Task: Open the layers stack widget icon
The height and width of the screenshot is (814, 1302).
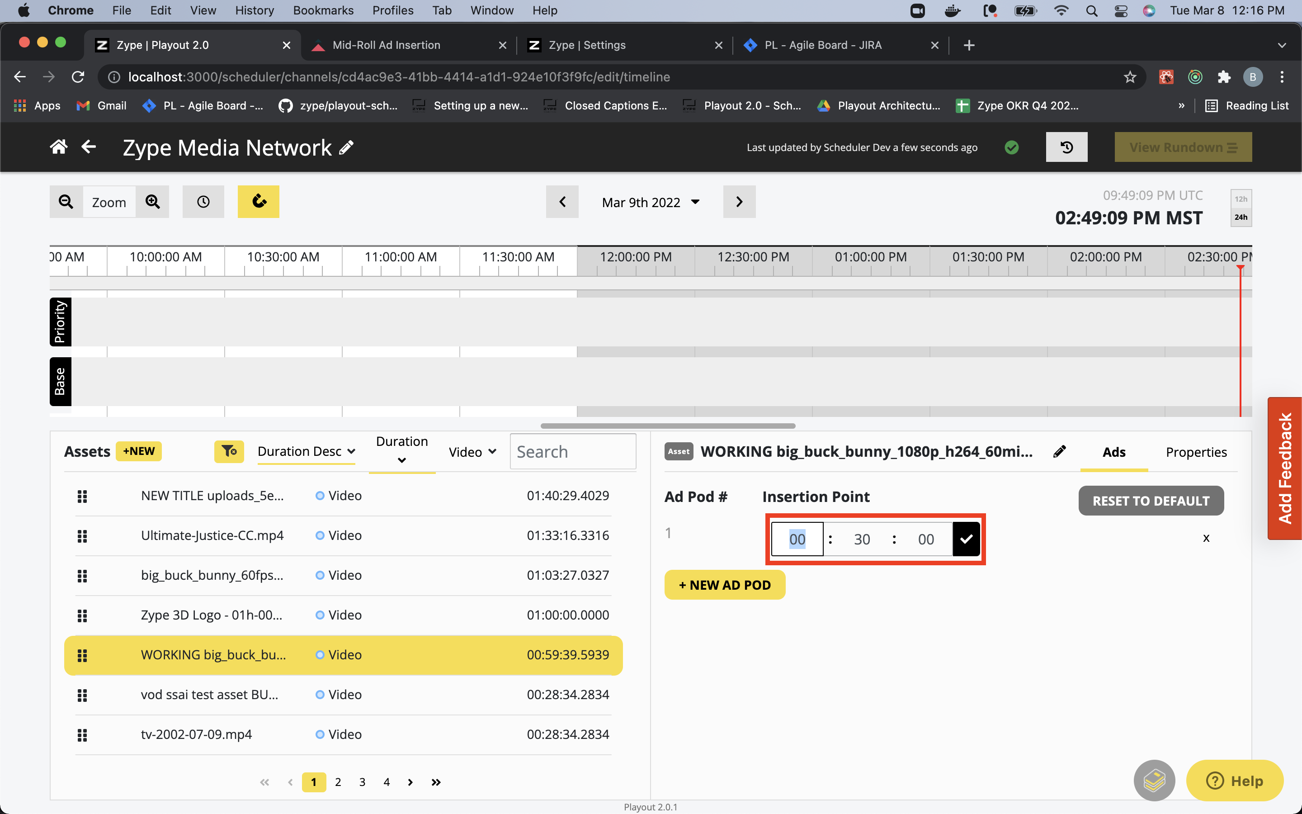Action: click(1154, 780)
